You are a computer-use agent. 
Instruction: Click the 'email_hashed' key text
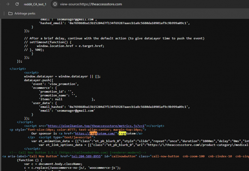52,107
